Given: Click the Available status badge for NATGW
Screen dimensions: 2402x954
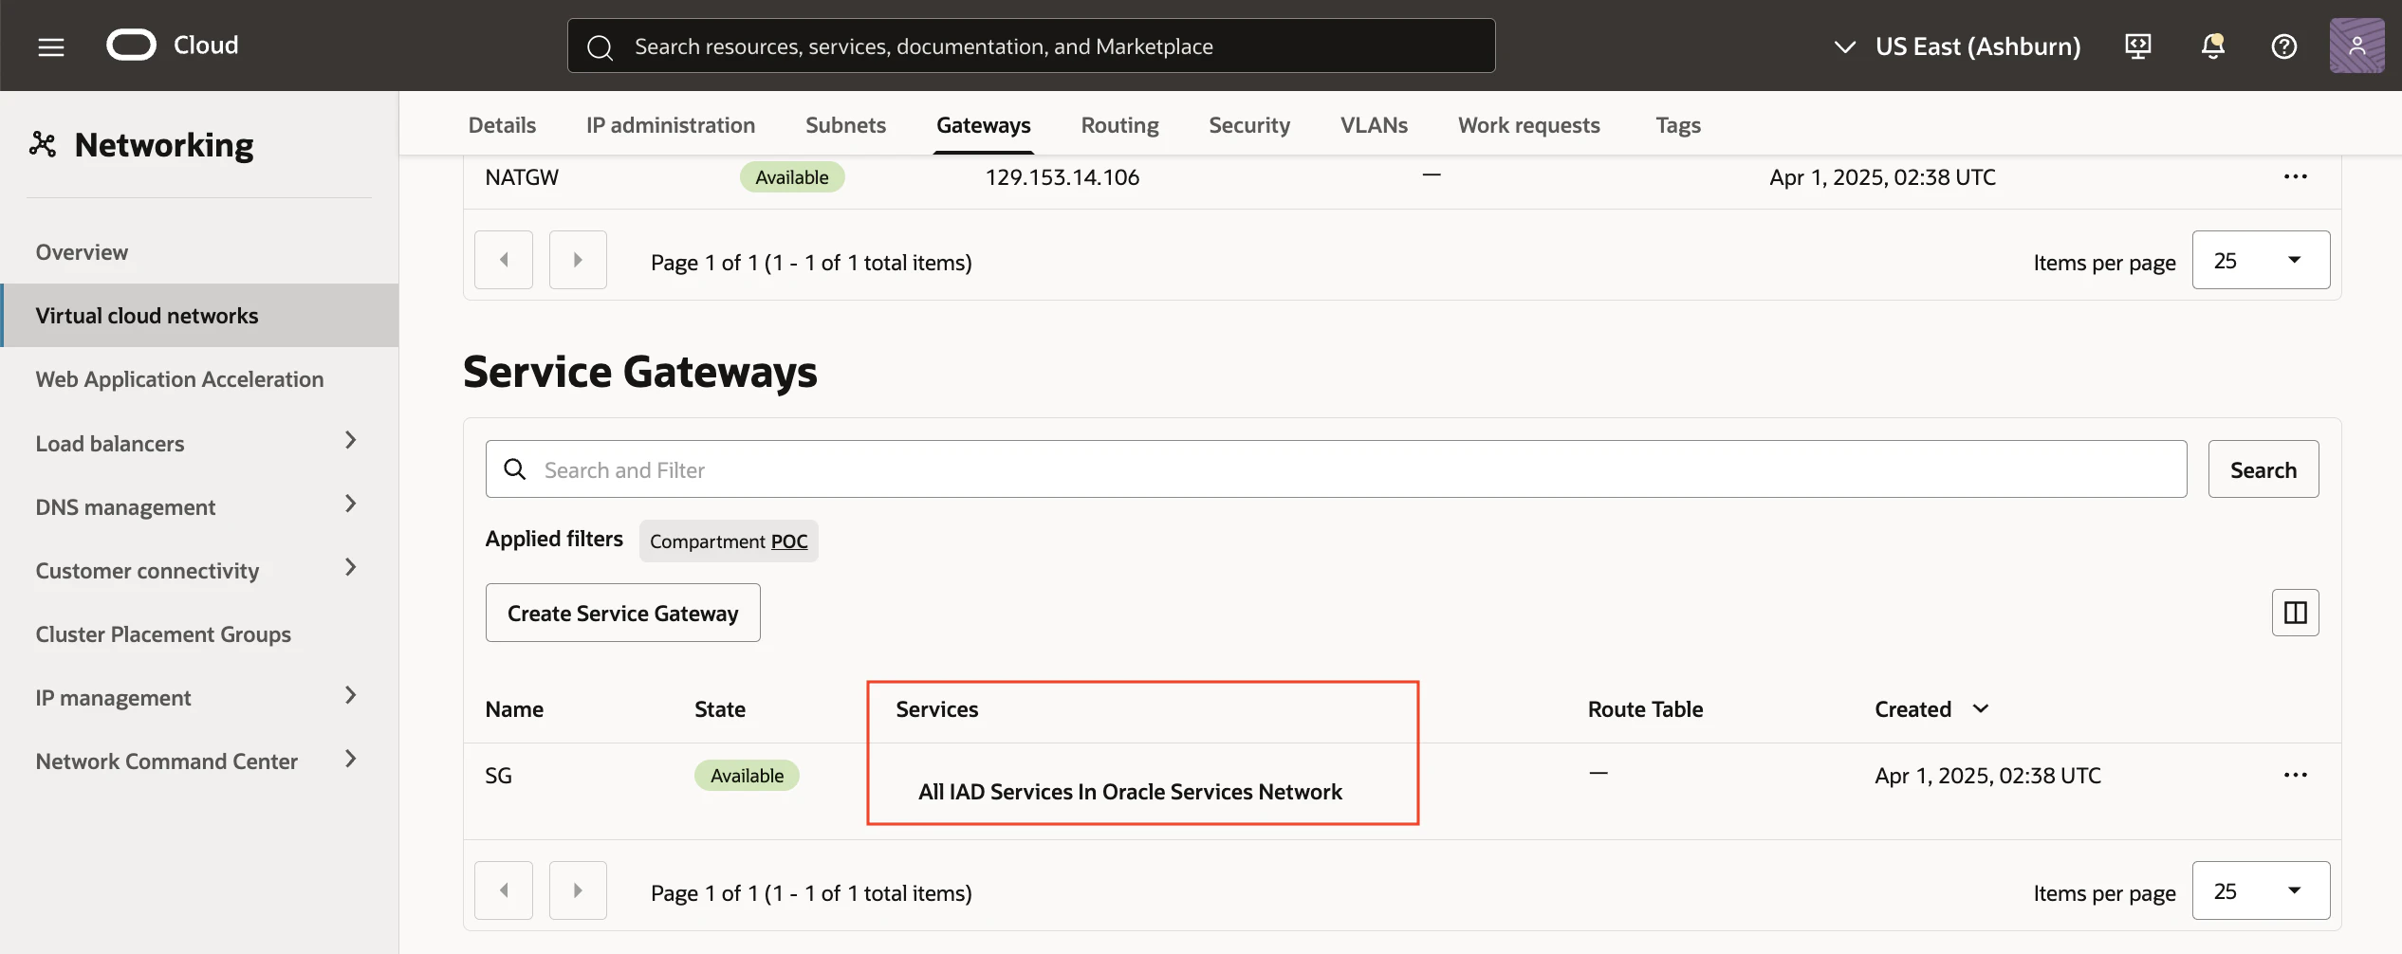Looking at the screenshot, I should [x=792, y=177].
